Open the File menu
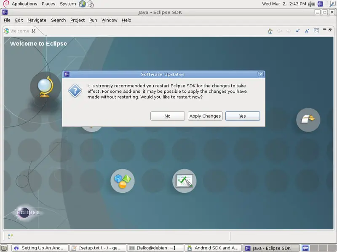The width and height of the screenshot is (337, 252). pyautogui.click(x=7, y=20)
